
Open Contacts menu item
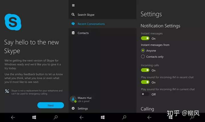102,33
